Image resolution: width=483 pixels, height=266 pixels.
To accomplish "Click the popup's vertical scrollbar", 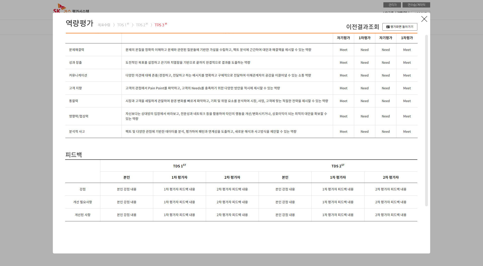I will point(426,120).
